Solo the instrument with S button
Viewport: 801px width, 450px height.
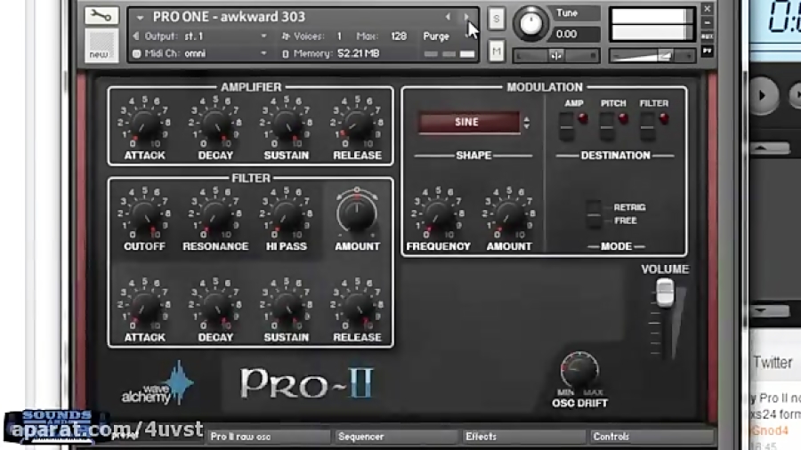[x=496, y=19]
